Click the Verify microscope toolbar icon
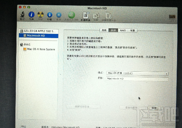The width and height of the screenshot is (182, 128). [22, 15]
